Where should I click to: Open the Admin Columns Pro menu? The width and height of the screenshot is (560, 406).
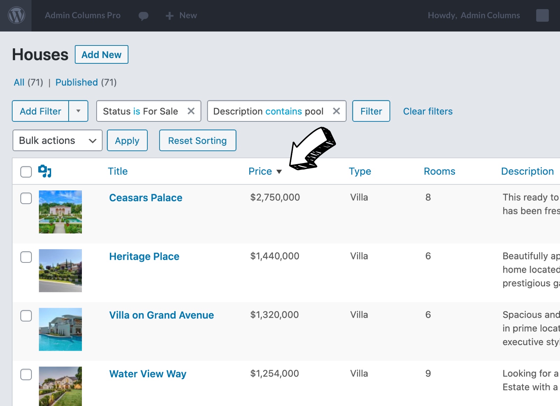click(83, 15)
